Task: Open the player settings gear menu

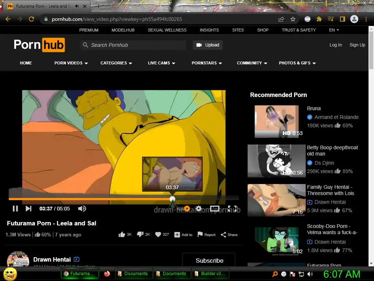Action: pyautogui.click(x=199, y=209)
